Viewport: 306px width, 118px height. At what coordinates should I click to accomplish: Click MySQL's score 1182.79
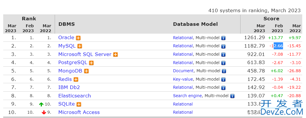255,46
